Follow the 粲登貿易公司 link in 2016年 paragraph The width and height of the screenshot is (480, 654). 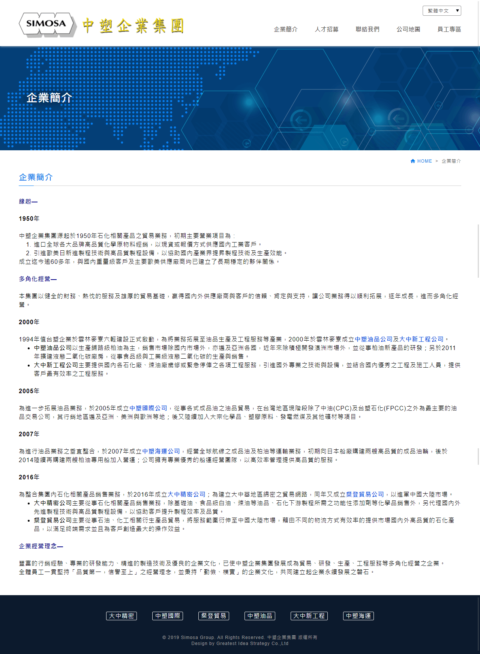click(x=365, y=494)
